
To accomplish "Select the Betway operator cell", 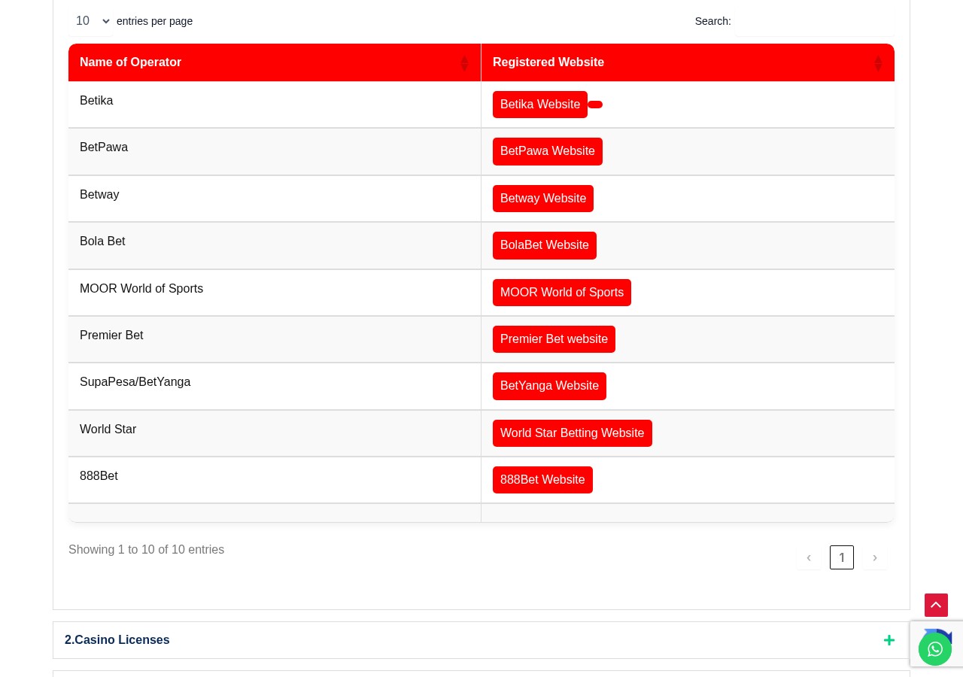I will pyautogui.click(x=275, y=199).
